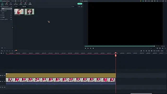This screenshot has width=167, height=94.
Task: Click the timeline zoom out minus icon
Action: click(x=154, y=51)
